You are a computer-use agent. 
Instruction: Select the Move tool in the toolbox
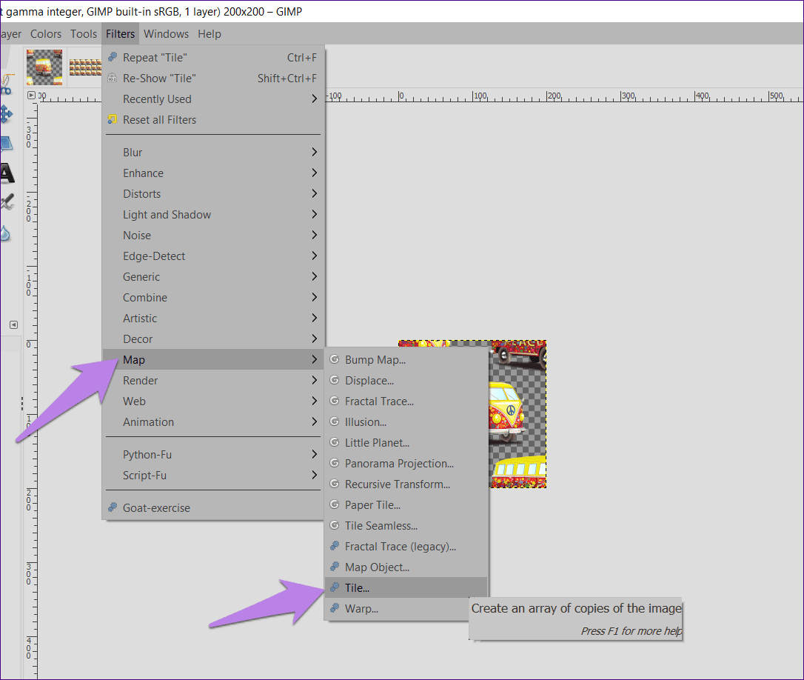(x=6, y=114)
